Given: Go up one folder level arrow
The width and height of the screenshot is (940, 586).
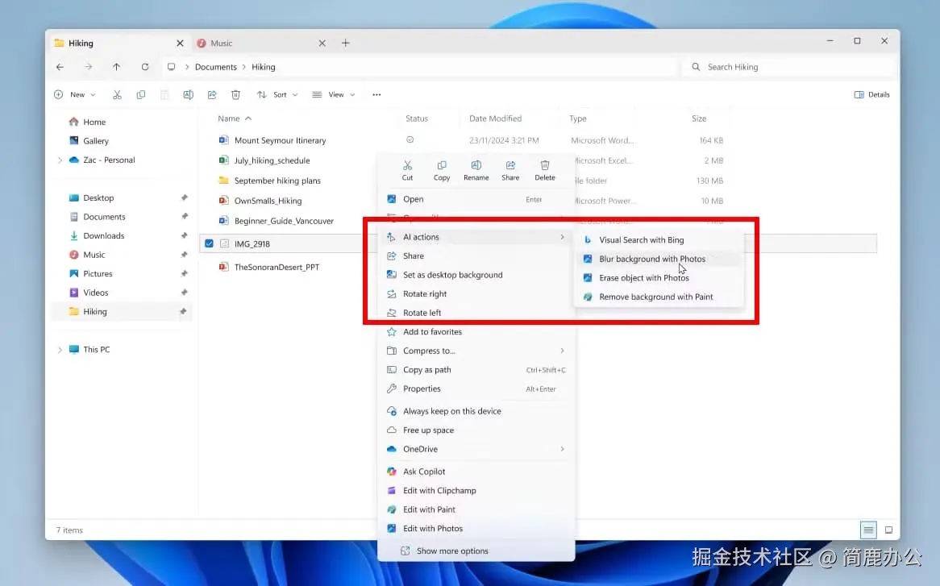Looking at the screenshot, I should [116, 67].
